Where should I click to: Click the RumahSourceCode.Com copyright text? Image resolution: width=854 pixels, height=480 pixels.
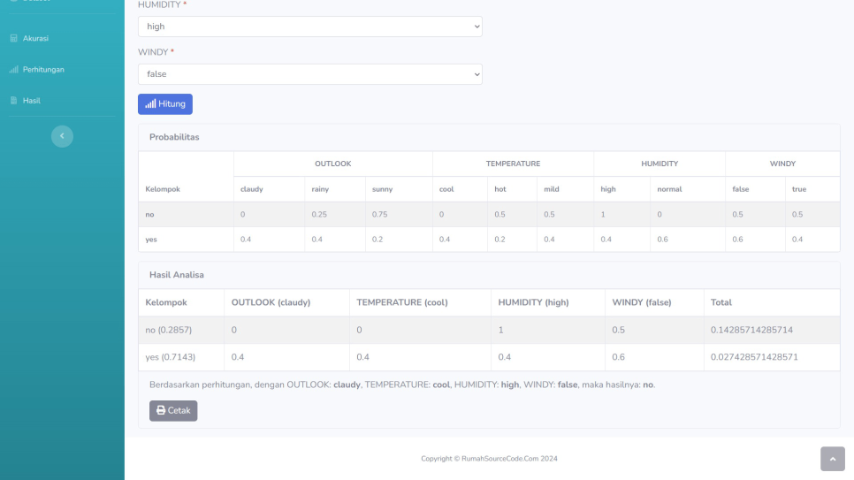click(x=489, y=458)
